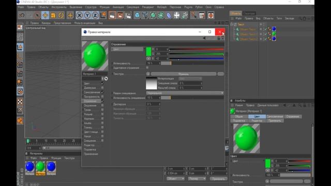Select the Scale tool in toolbar

[x=53, y=15]
